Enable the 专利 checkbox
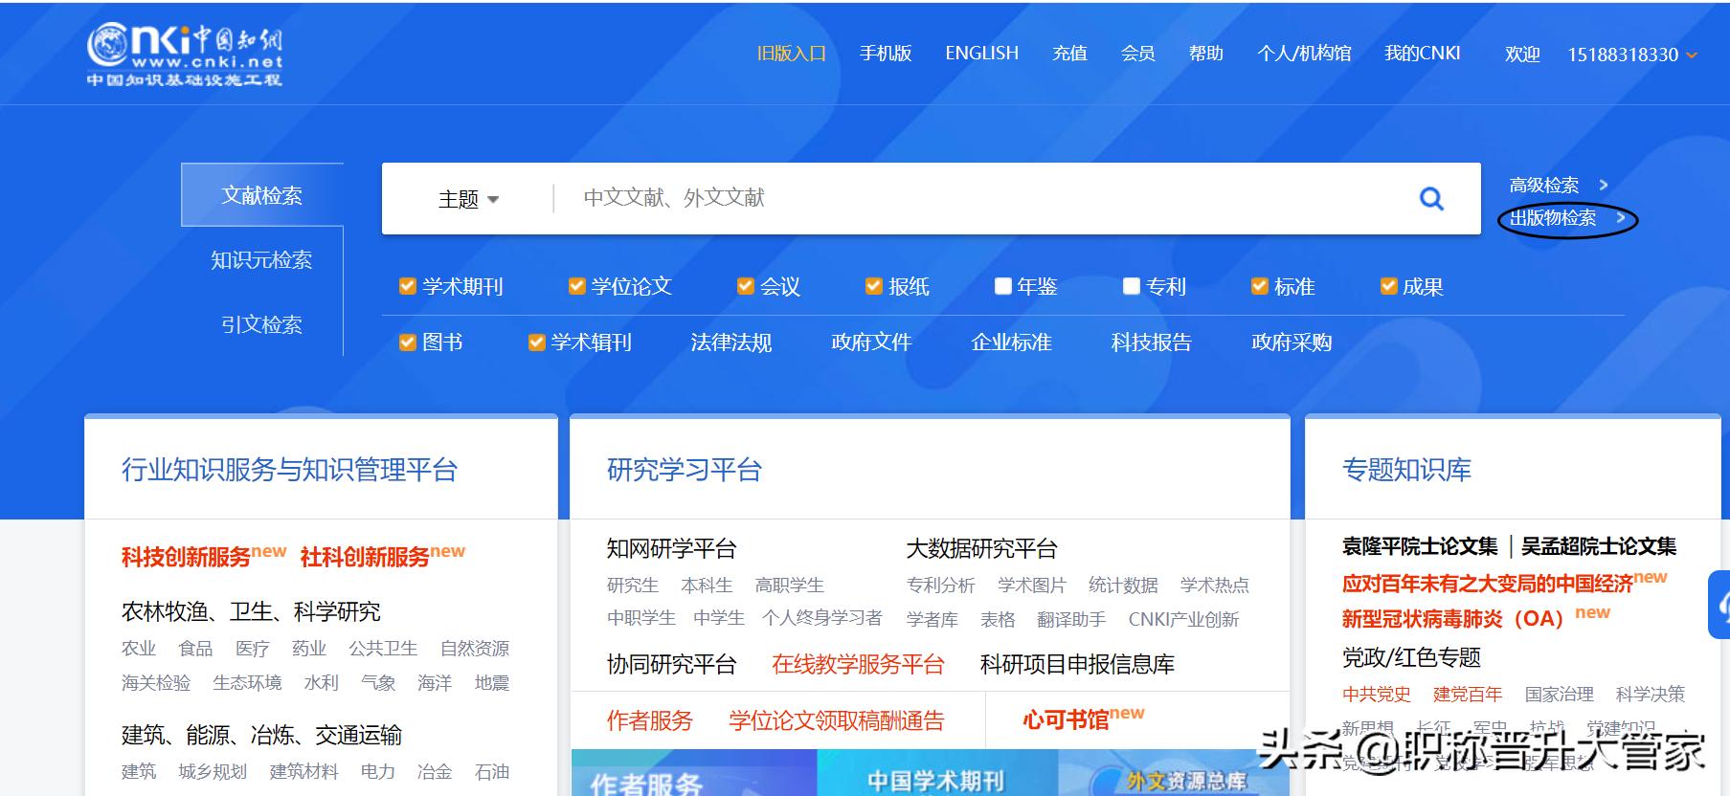 1132,286
